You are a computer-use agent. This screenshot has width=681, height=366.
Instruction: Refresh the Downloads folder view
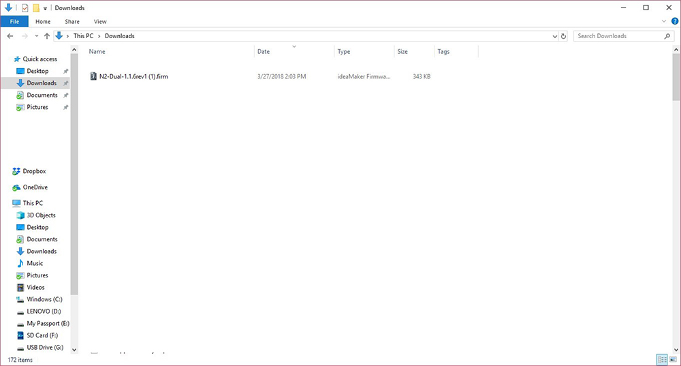pos(564,36)
